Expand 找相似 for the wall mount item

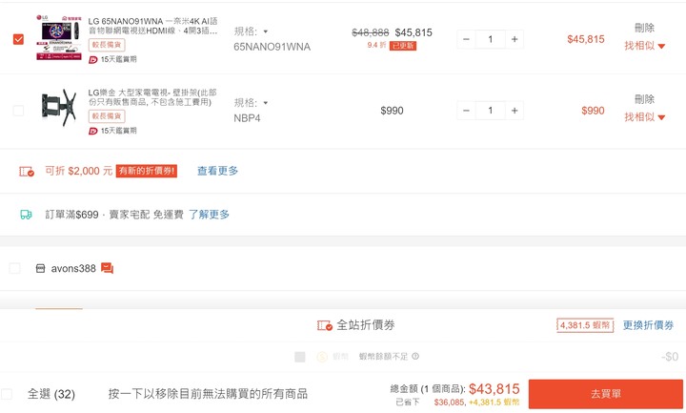644,117
